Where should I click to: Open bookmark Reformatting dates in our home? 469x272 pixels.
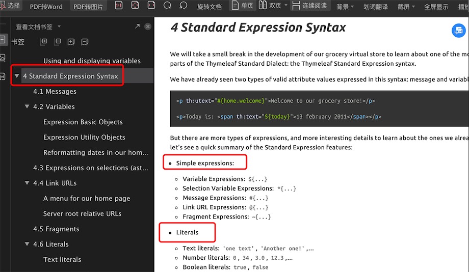pos(96,152)
